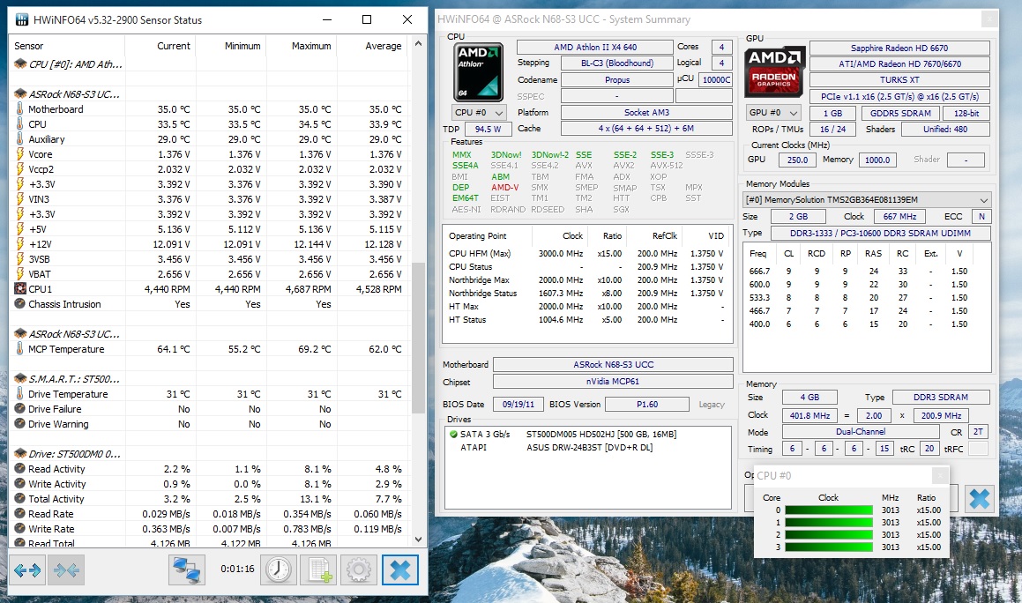This screenshot has width=1022, height=603.
Task: Click the CPU HFM (Max) row
Action: tap(587, 254)
